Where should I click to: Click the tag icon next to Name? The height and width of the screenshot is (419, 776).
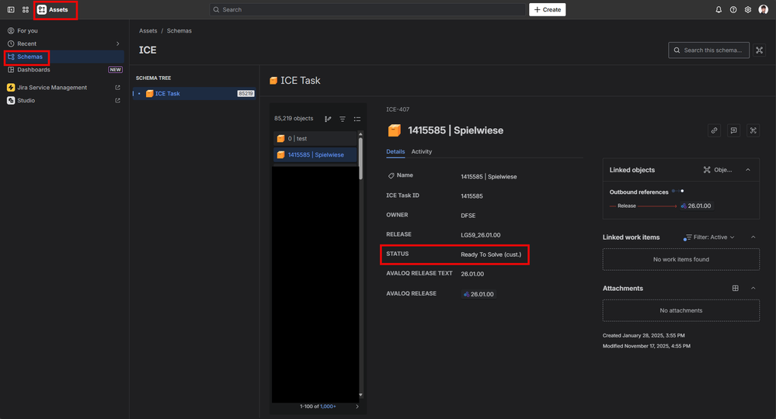pyautogui.click(x=391, y=175)
